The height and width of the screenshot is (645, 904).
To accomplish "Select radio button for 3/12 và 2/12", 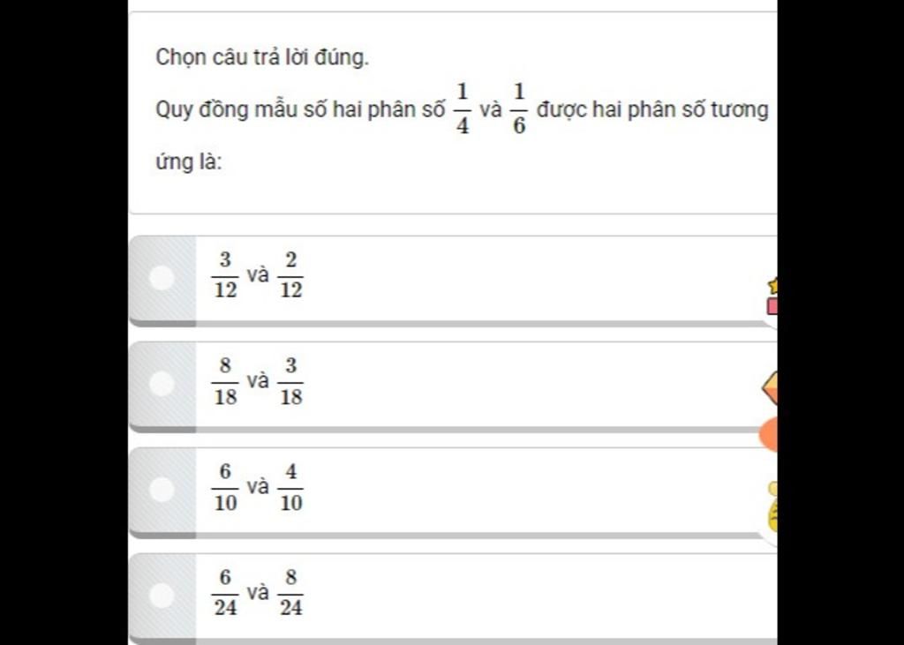I will [162, 277].
